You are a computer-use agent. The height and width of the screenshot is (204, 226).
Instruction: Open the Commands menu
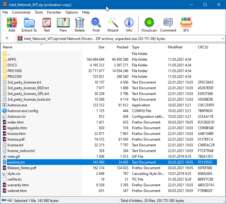21,12
